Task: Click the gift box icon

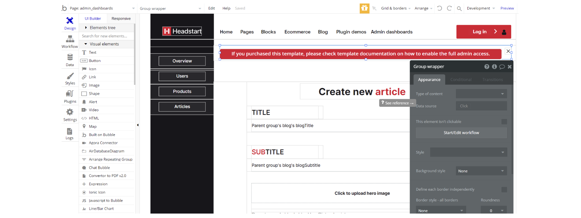Action: 364,8
